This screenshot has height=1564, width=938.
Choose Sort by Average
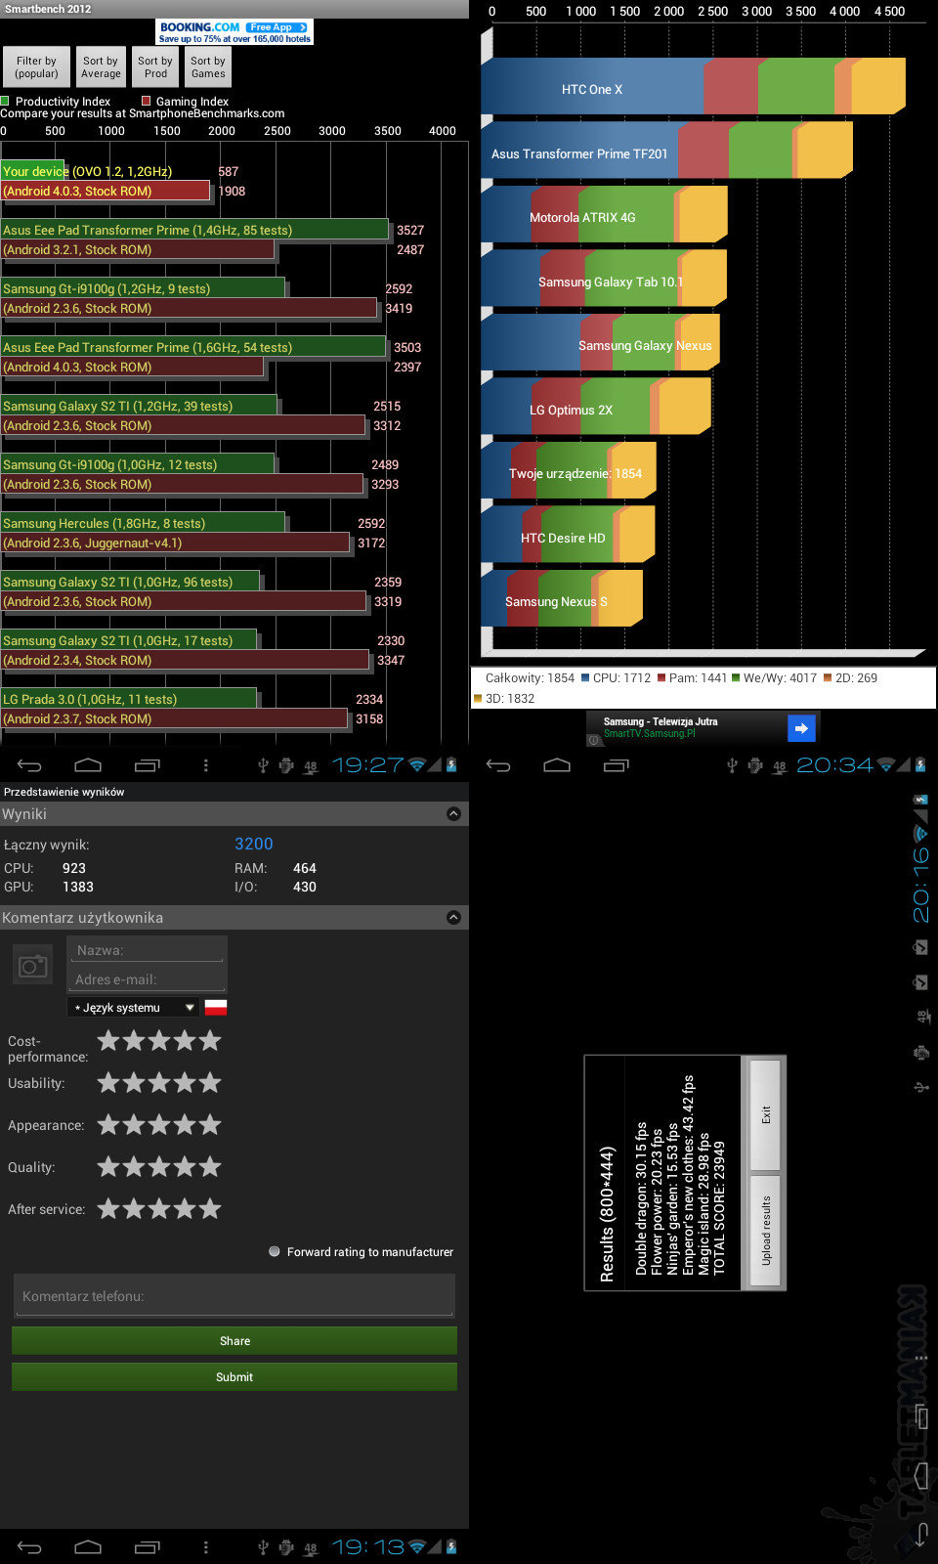pyautogui.click(x=101, y=67)
